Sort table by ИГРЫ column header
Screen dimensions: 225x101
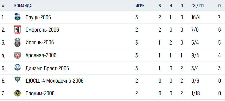(140, 6)
